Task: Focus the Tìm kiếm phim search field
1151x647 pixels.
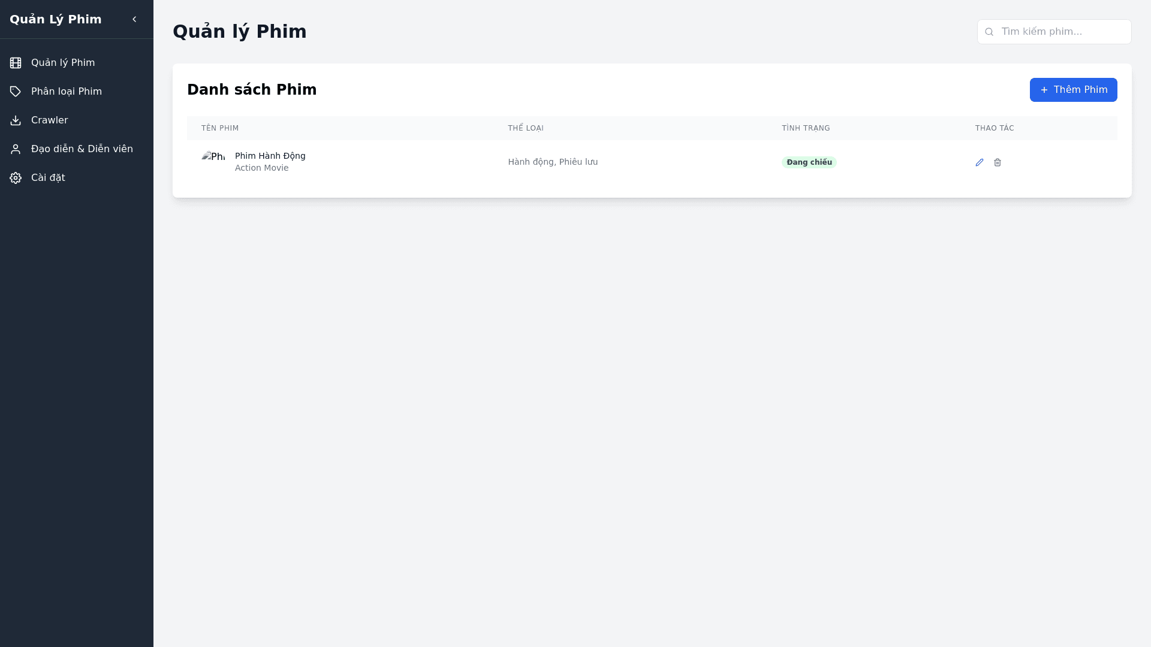Action: pyautogui.click(x=1062, y=32)
